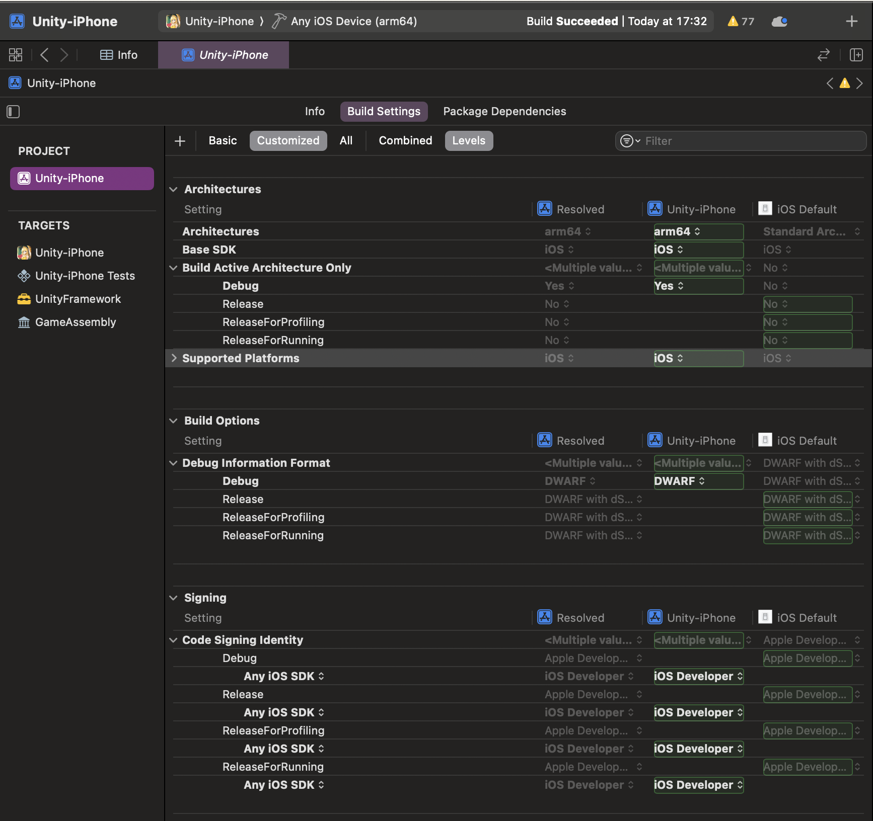Image resolution: width=873 pixels, height=821 pixels.
Task: Select the Basic settings filter
Action: tap(223, 141)
